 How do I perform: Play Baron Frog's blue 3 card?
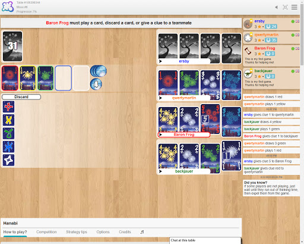(x=232, y=122)
